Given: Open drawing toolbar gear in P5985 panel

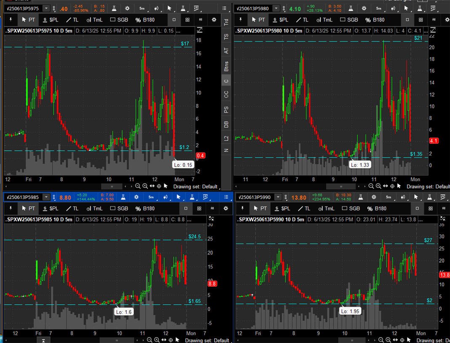Looking at the screenshot, I should tap(226, 208).
